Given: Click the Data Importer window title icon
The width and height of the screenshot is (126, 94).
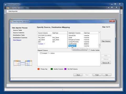Looking at the screenshot, I should (x=8, y=8).
